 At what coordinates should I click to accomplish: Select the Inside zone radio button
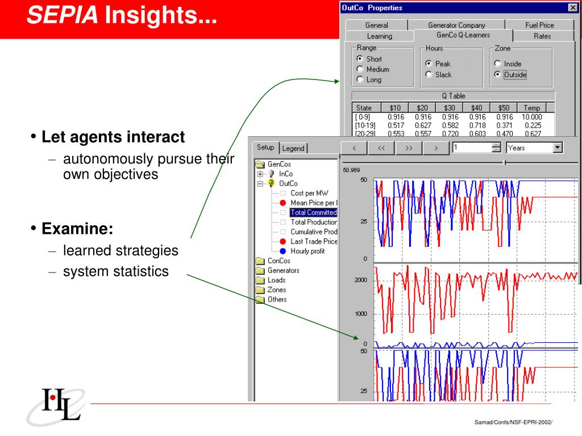click(x=498, y=64)
